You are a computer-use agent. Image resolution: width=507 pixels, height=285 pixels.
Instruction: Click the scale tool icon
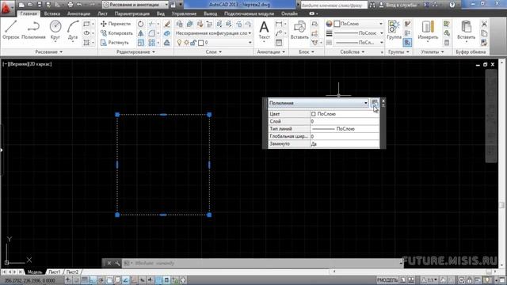141,43
